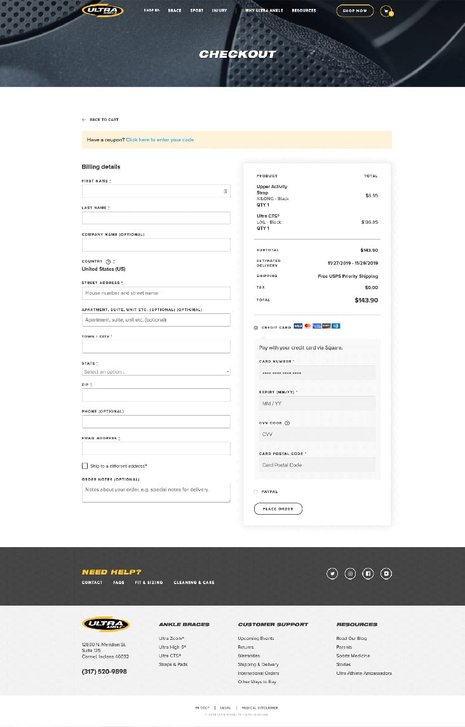
Task: Click the Ultra Ankle footer logo
Action: 105,624
